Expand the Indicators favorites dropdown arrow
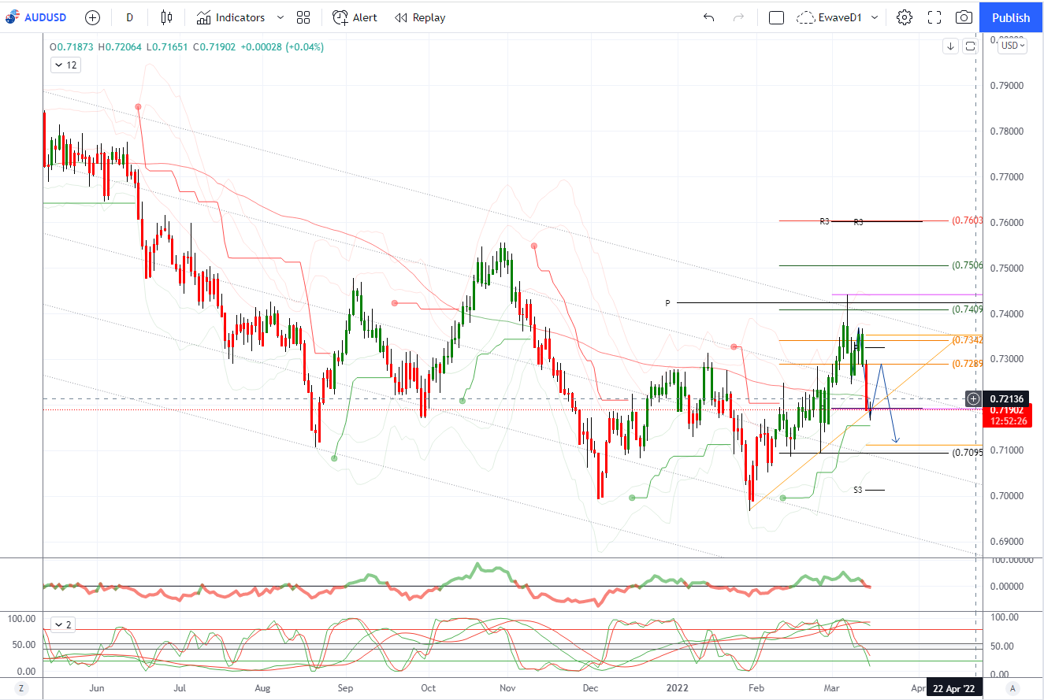Screen dimensions: 1044x700 (281, 17)
